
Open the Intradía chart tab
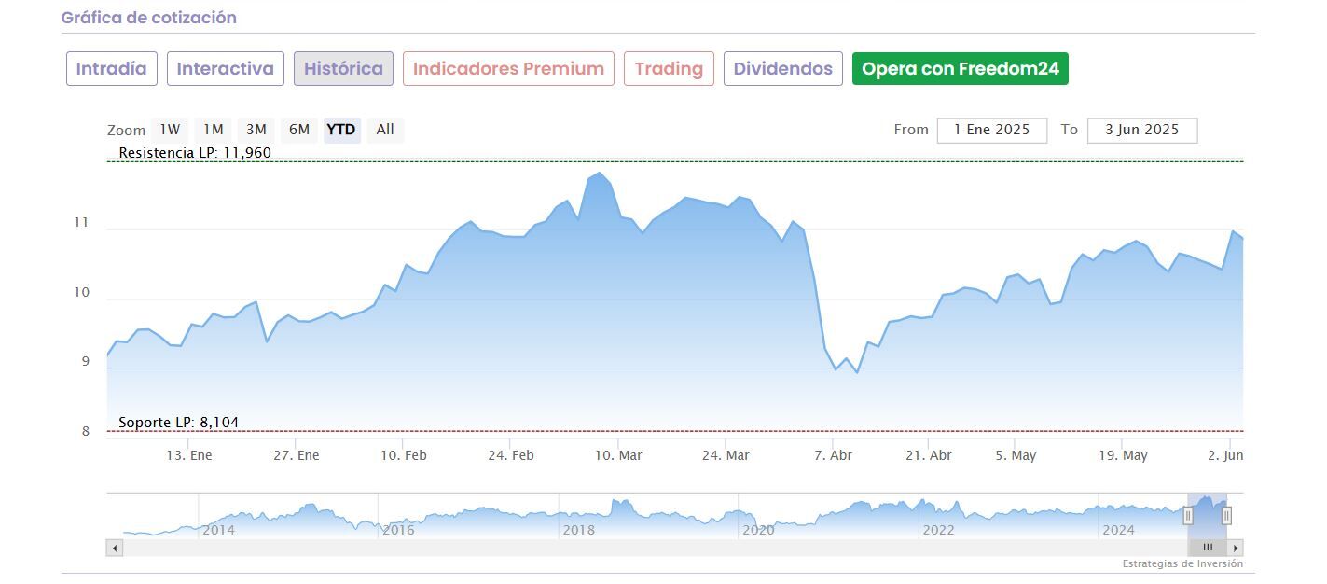111,69
